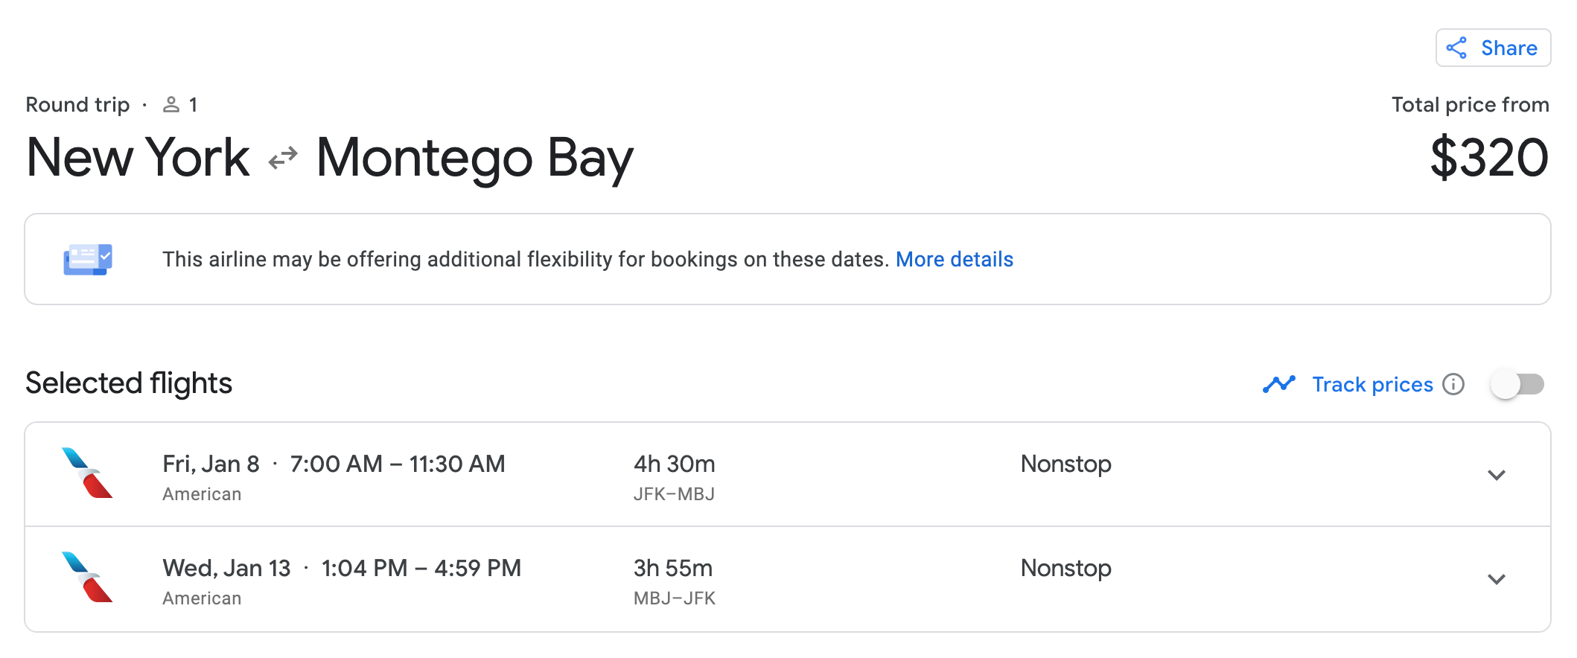The width and height of the screenshot is (1577, 658).
Task: Click the Track prices label
Action: click(1372, 384)
